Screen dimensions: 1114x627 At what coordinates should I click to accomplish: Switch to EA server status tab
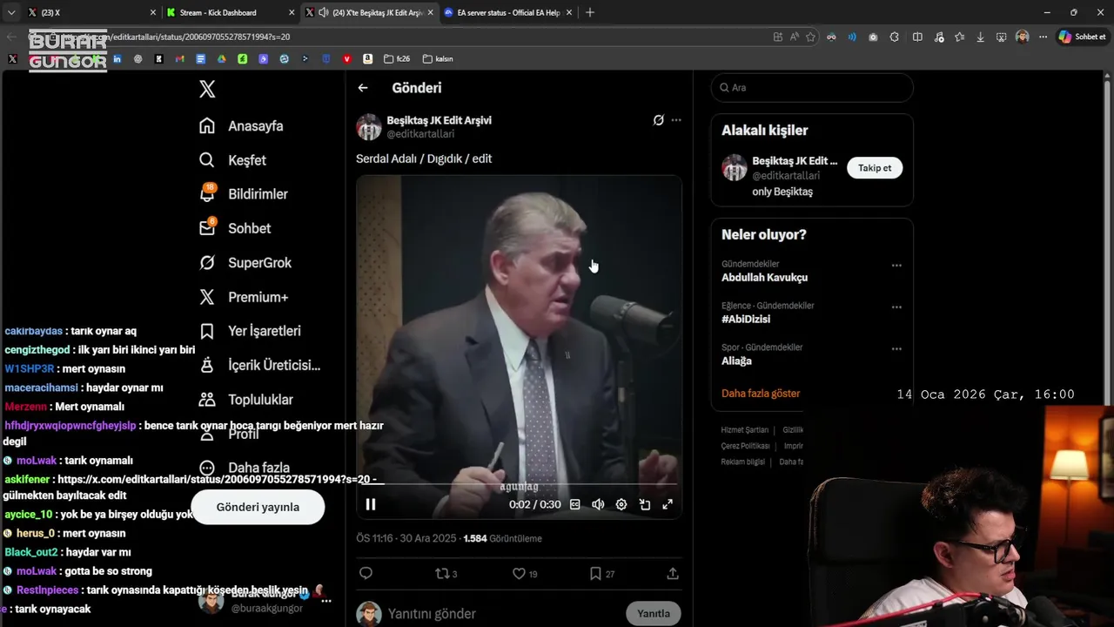point(509,12)
